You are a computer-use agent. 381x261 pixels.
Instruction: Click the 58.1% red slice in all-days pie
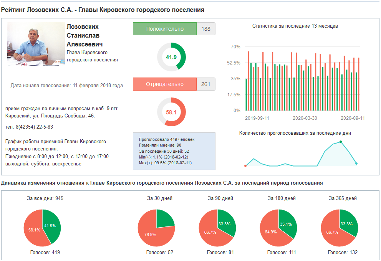point(33,230)
